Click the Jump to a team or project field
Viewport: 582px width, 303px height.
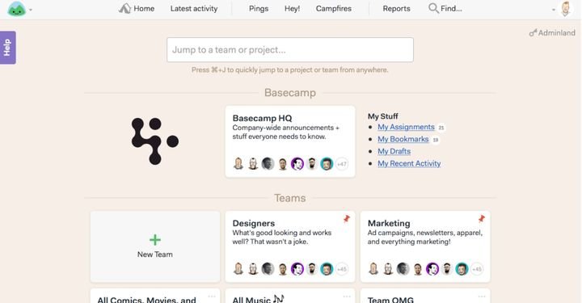290,50
